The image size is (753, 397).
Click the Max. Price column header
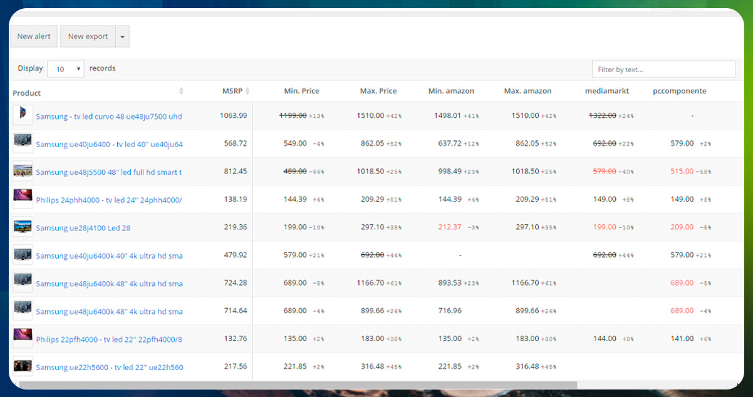[x=378, y=91]
